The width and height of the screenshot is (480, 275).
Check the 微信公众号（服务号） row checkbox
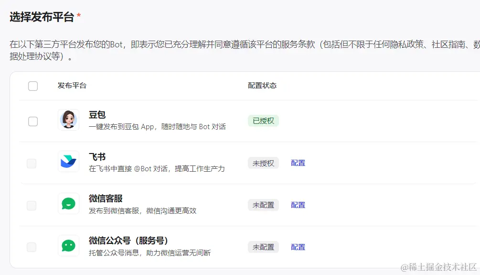(32, 247)
